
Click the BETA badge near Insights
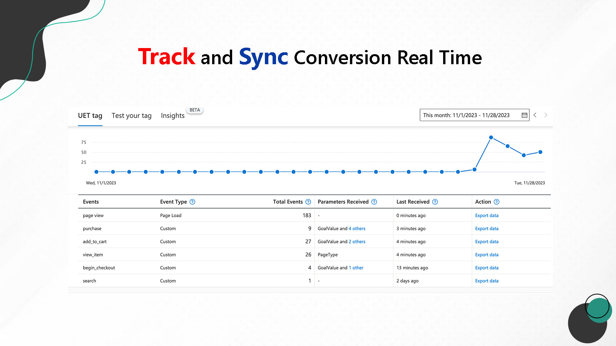click(x=195, y=110)
